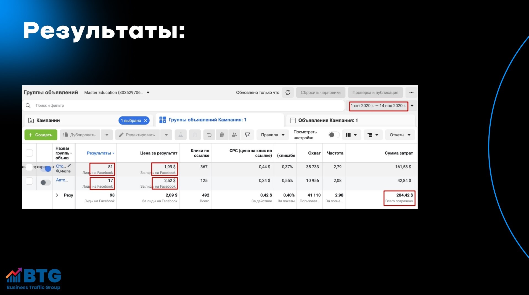Select the Группы объявлений Кампания: 1 tab

click(220, 120)
